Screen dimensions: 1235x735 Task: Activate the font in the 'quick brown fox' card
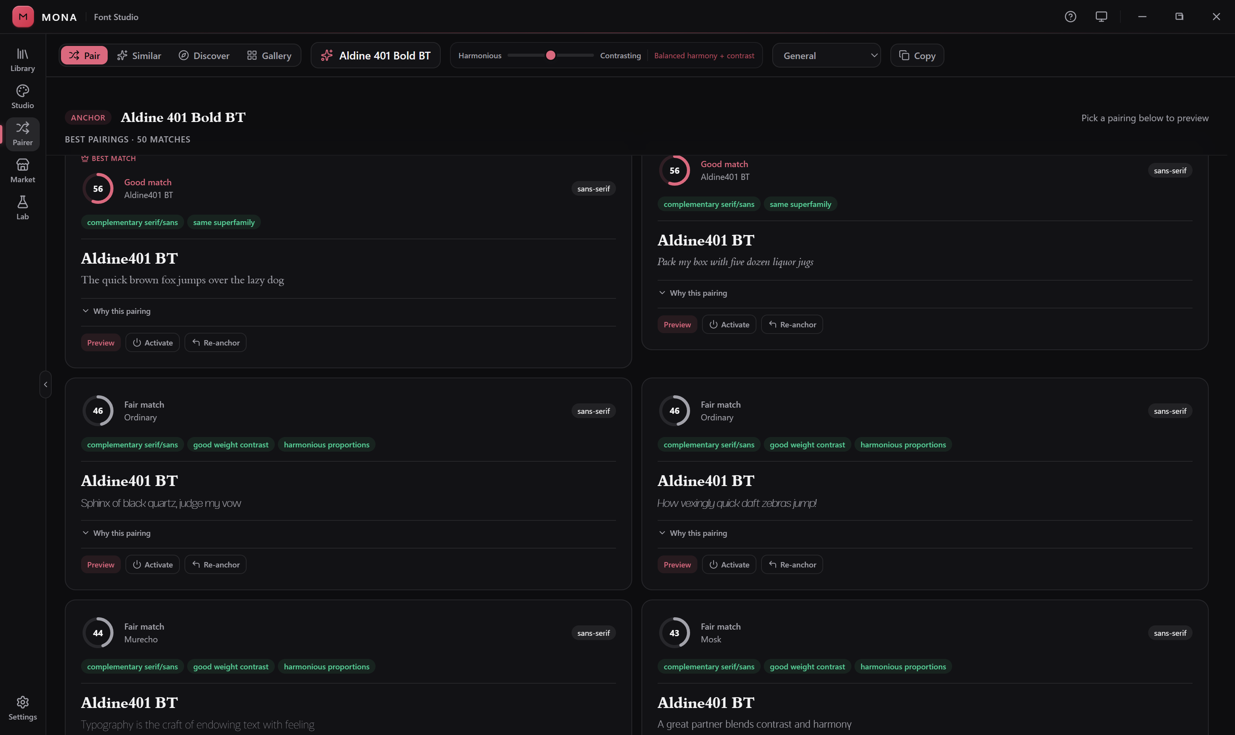click(x=152, y=343)
